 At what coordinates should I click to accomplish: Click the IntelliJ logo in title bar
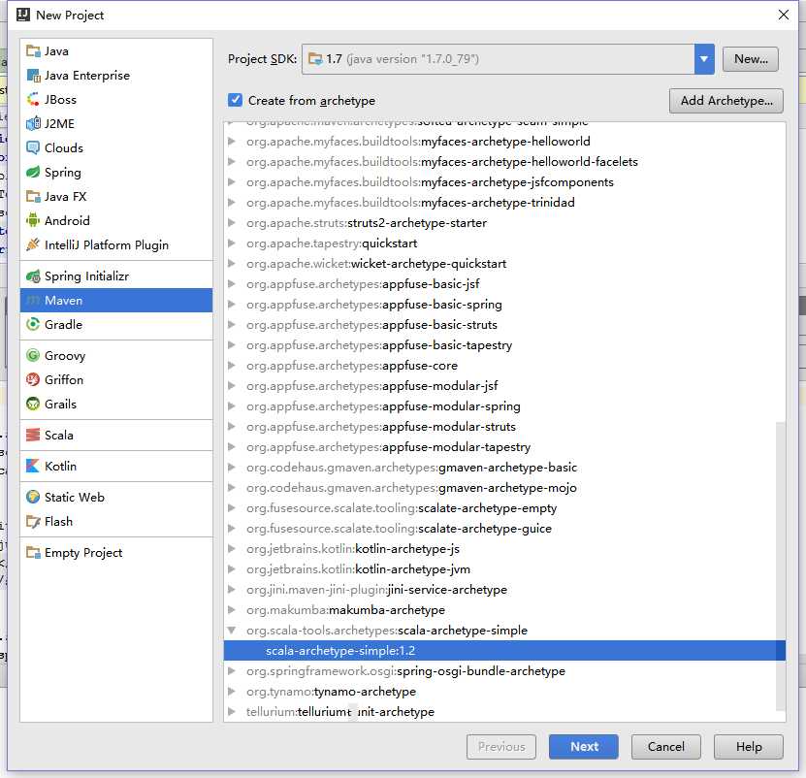click(x=23, y=15)
